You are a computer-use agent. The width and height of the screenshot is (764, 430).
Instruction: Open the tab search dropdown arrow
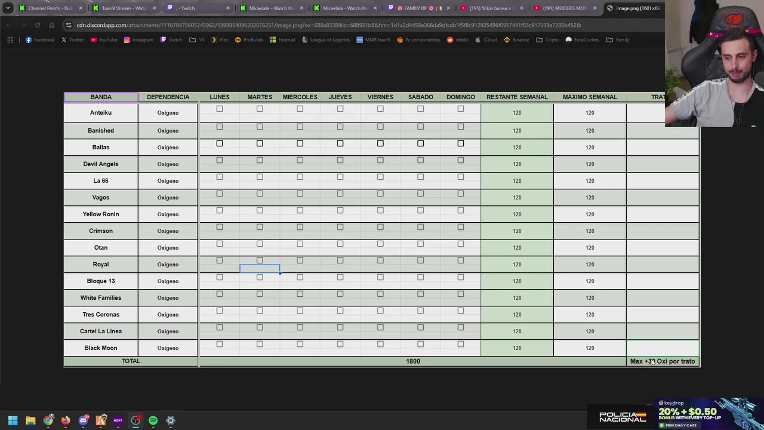point(8,8)
